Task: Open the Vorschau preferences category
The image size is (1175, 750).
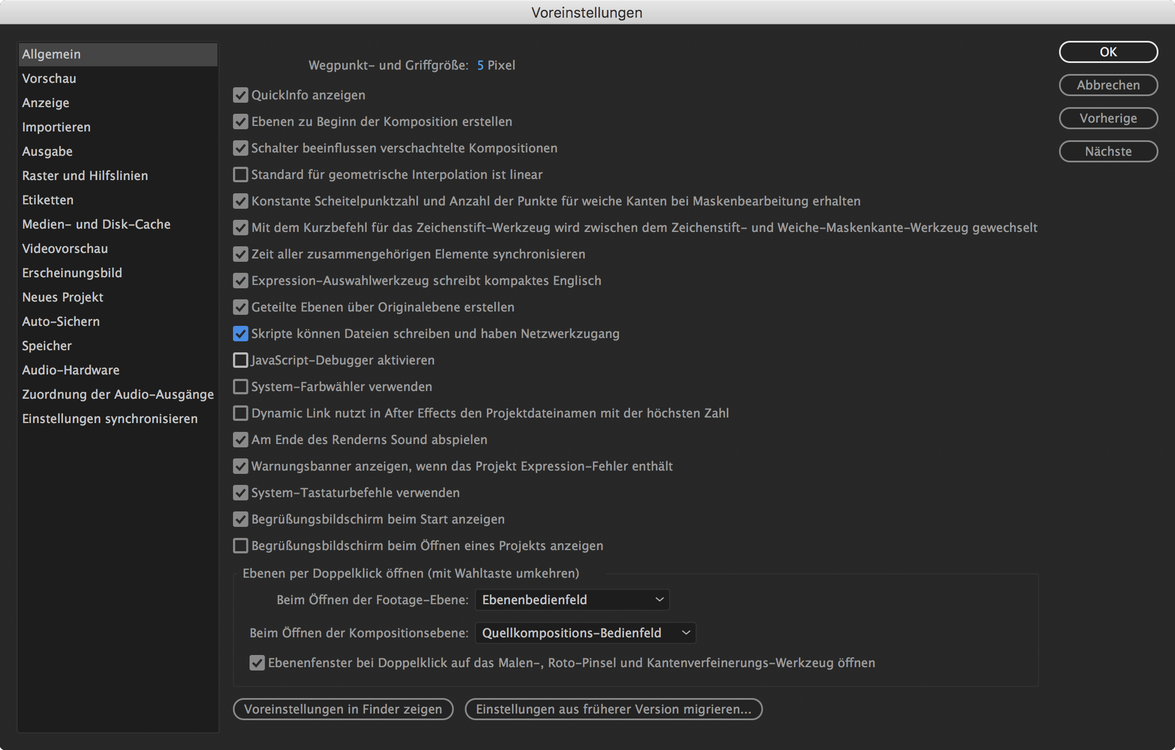Action: tap(118, 78)
